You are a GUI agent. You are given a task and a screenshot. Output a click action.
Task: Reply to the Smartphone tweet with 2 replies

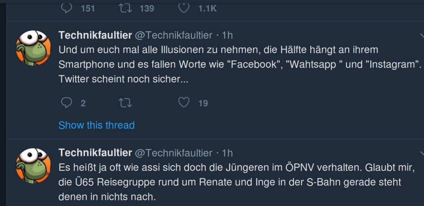[67, 103]
